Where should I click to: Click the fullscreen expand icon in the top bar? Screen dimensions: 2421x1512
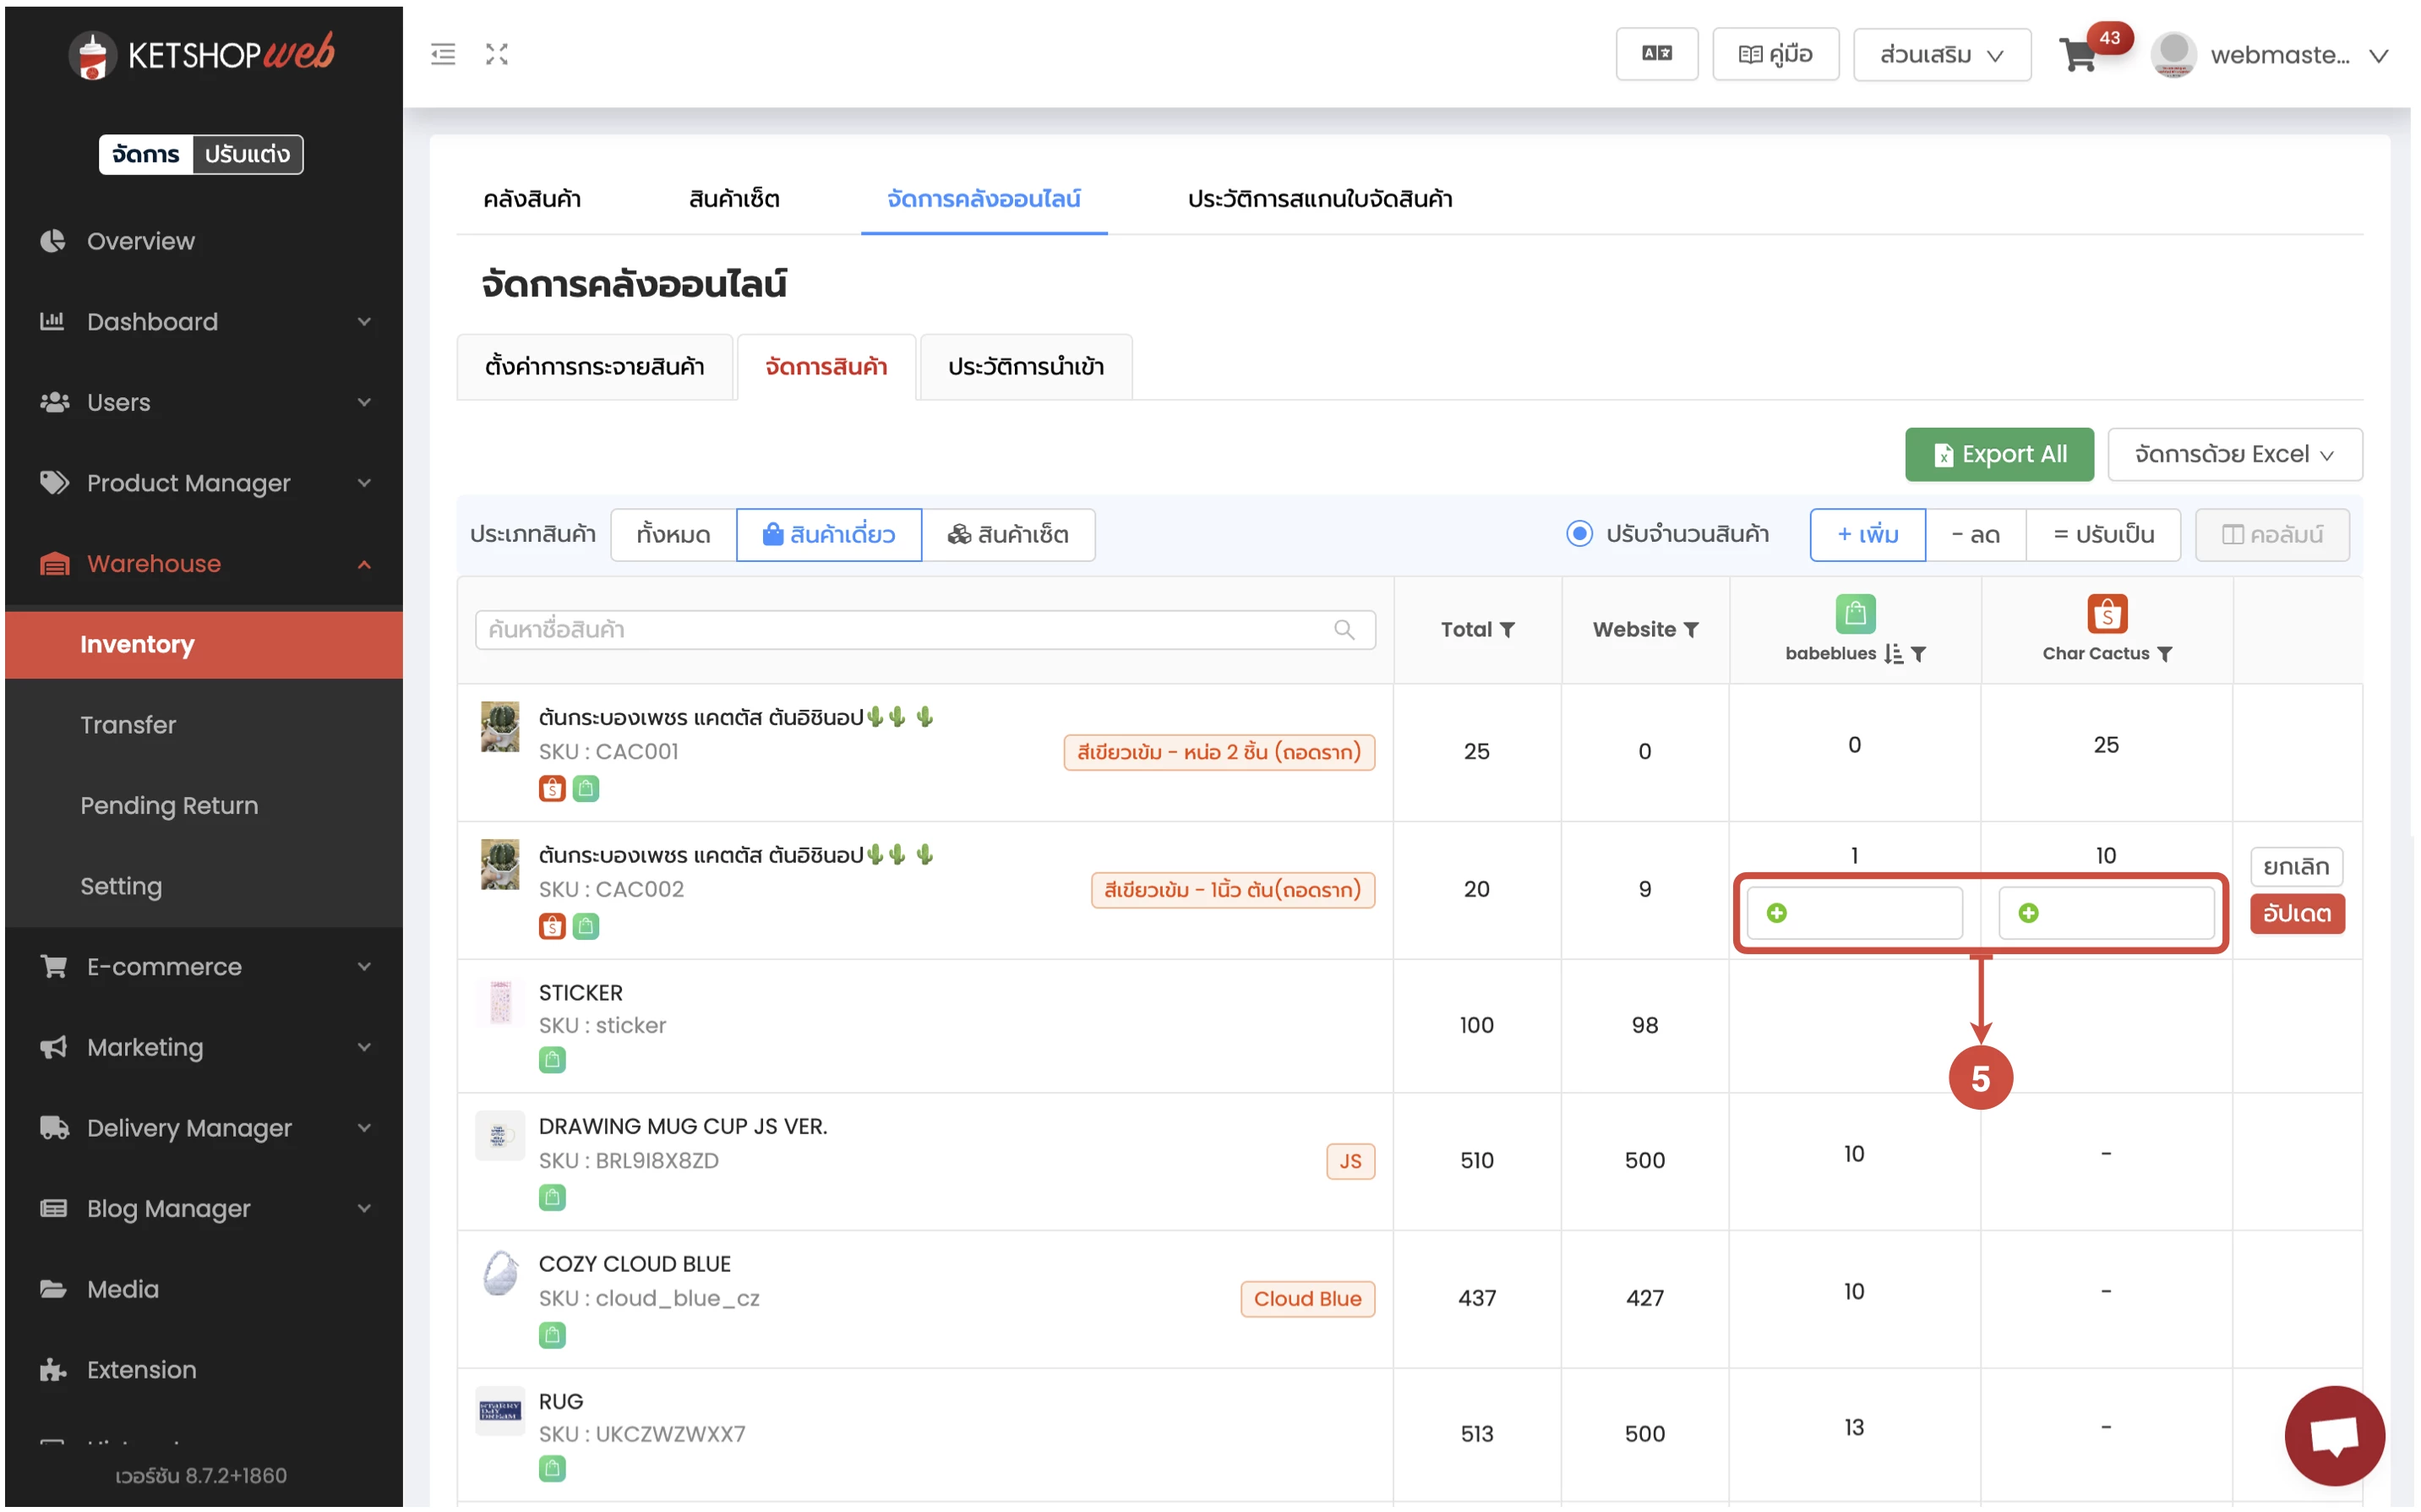497,54
